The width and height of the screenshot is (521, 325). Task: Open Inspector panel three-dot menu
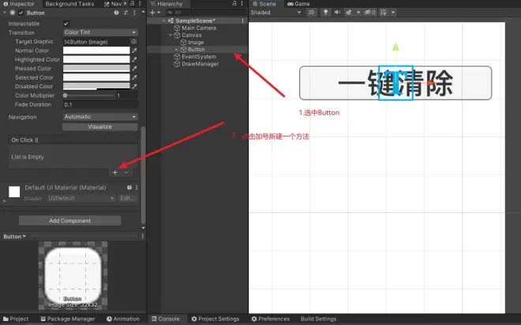point(140,4)
